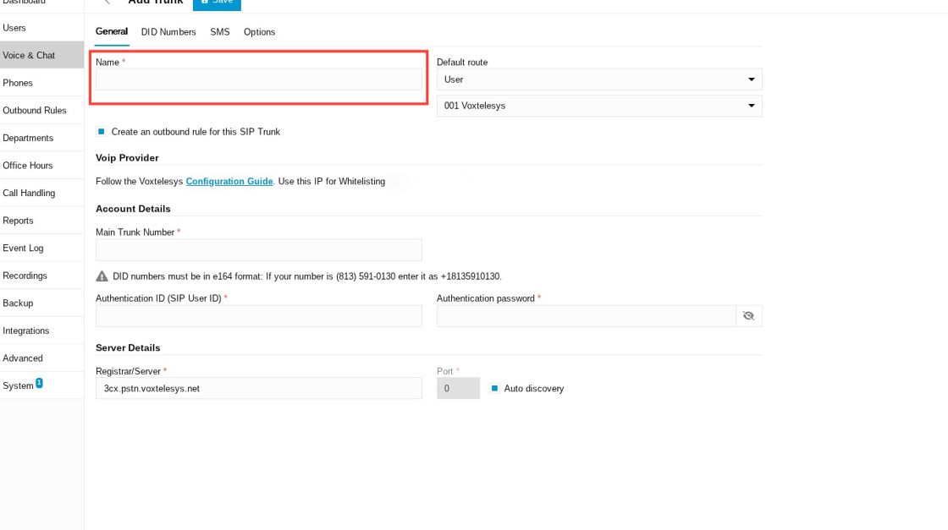Toggle password visibility eye icon

(x=748, y=315)
